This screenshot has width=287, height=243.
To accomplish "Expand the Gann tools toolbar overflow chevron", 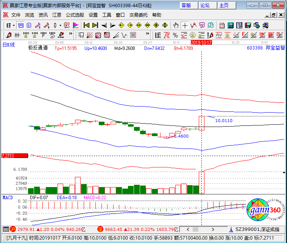I will point(148,34).
